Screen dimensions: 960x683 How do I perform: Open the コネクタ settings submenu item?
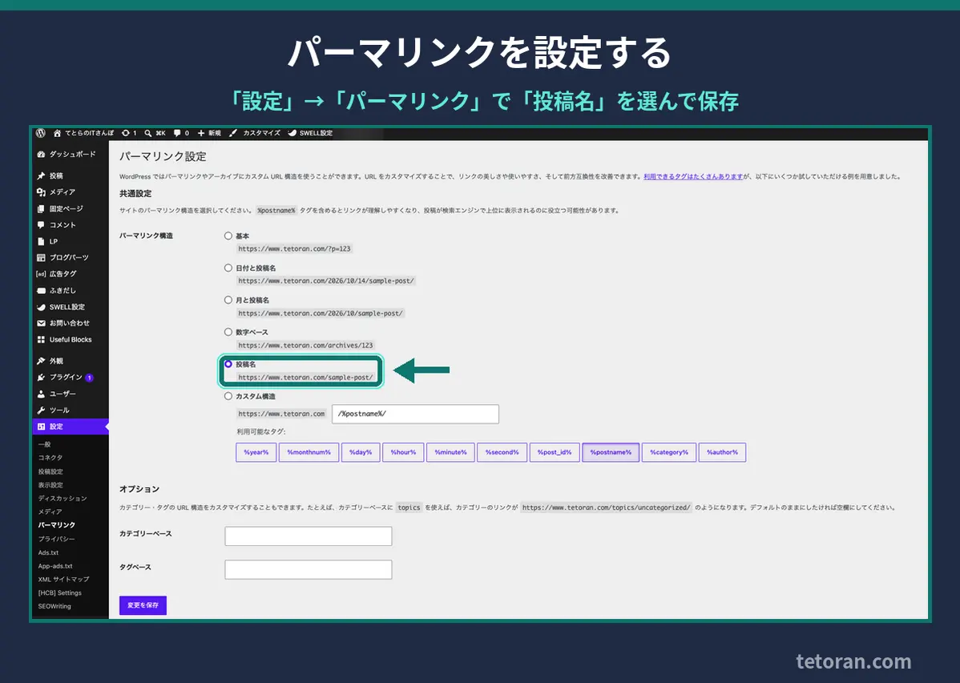tap(50, 458)
